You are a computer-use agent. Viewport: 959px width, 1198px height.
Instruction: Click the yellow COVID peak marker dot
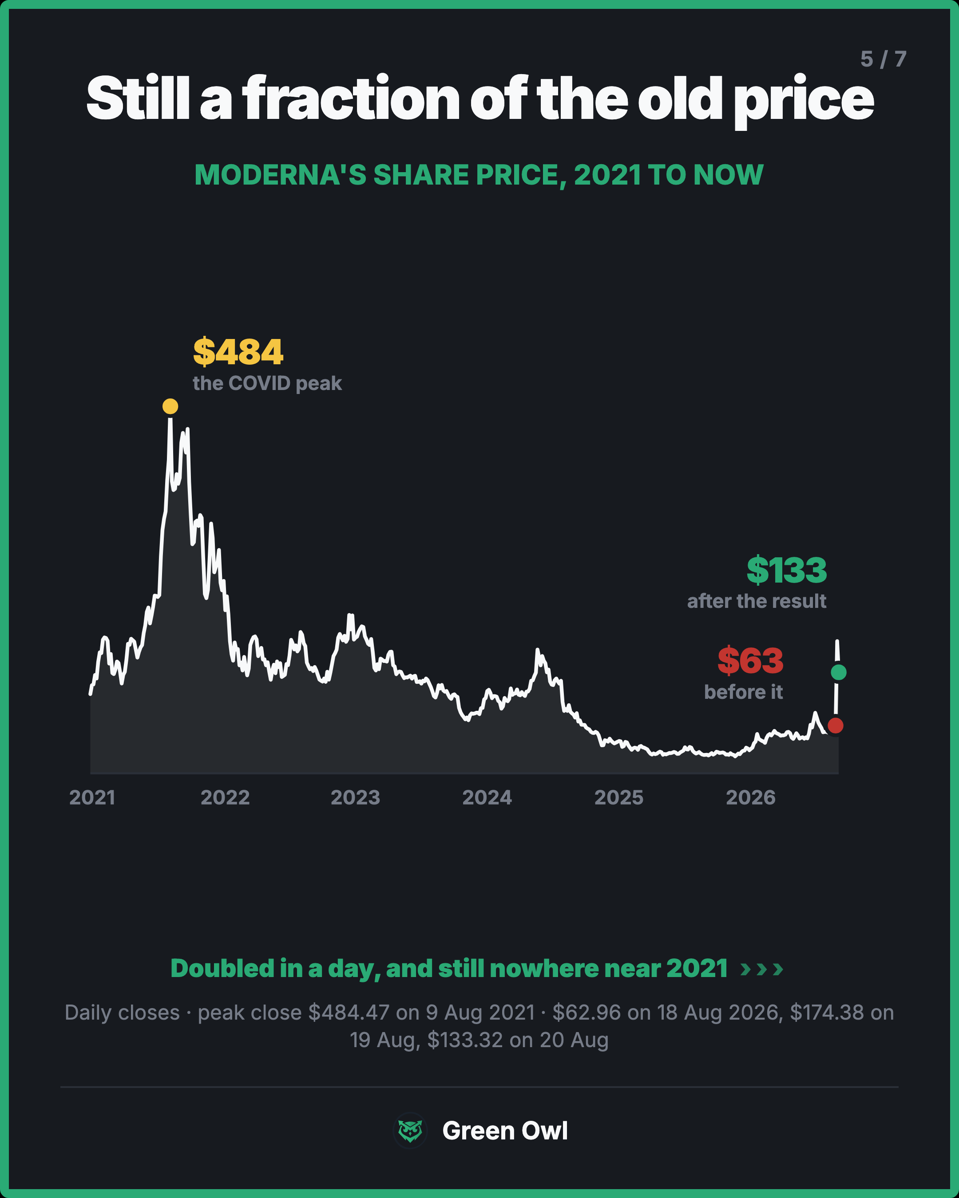pos(170,406)
